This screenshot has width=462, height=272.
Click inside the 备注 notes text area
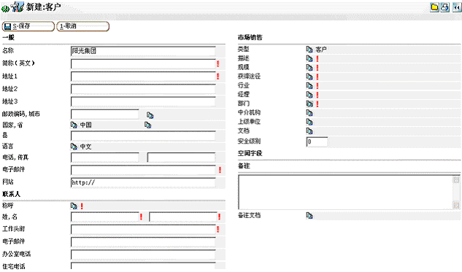345,193
